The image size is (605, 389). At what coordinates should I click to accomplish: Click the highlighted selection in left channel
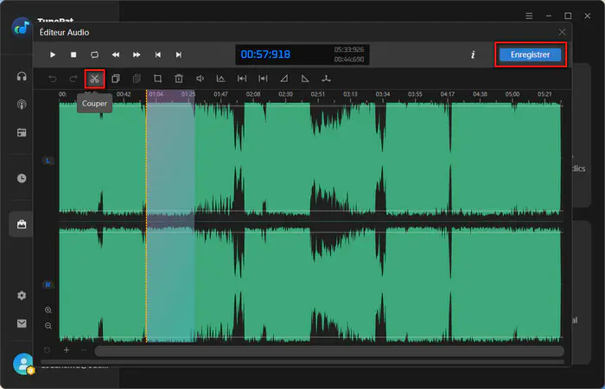170,158
